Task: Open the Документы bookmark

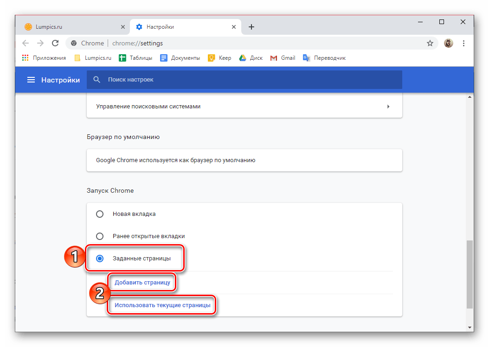Action: click(180, 58)
